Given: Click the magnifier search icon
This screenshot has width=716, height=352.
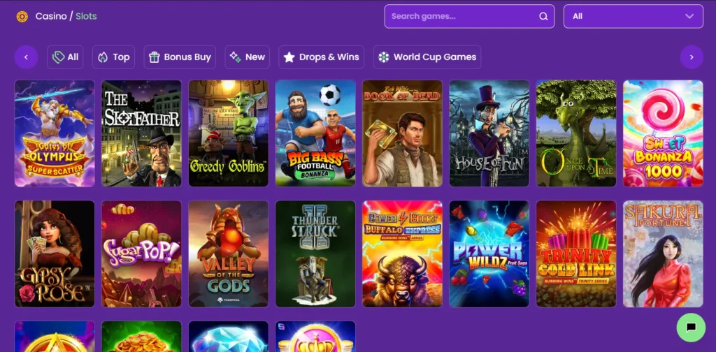Looking at the screenshot, I should (x=543, y=17).
